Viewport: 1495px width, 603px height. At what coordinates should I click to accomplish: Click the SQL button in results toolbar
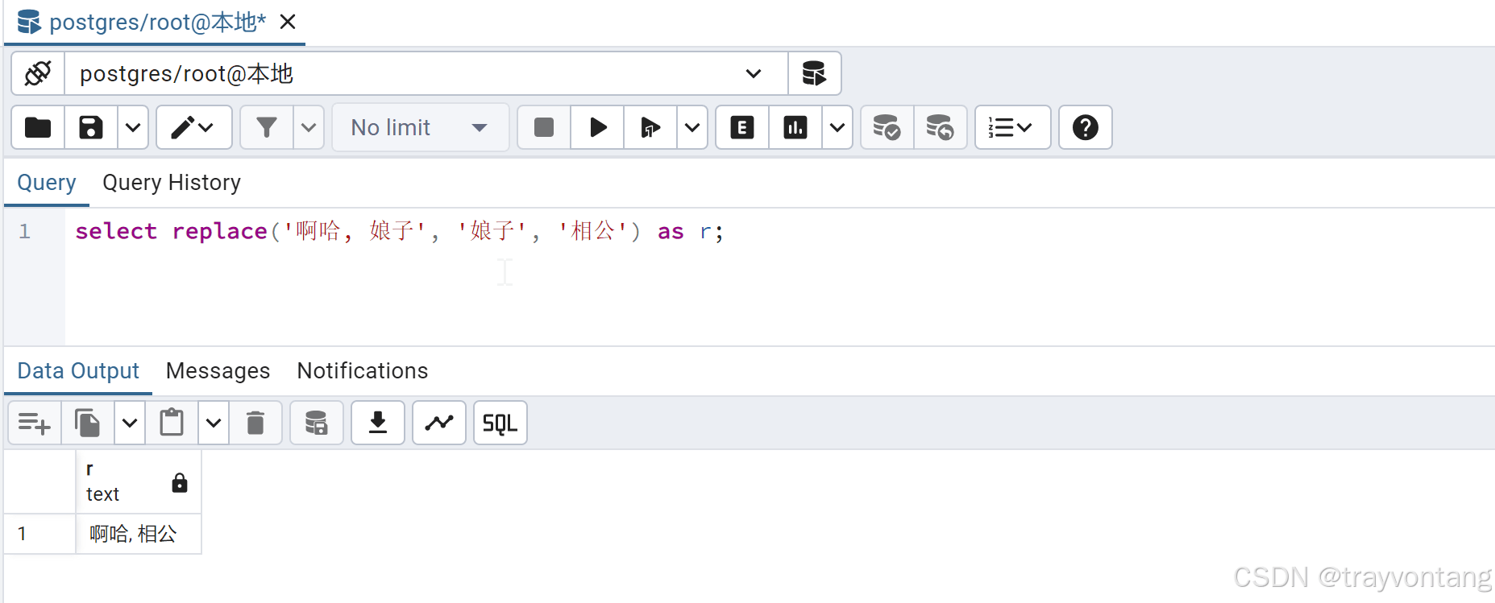coord(500,423)
